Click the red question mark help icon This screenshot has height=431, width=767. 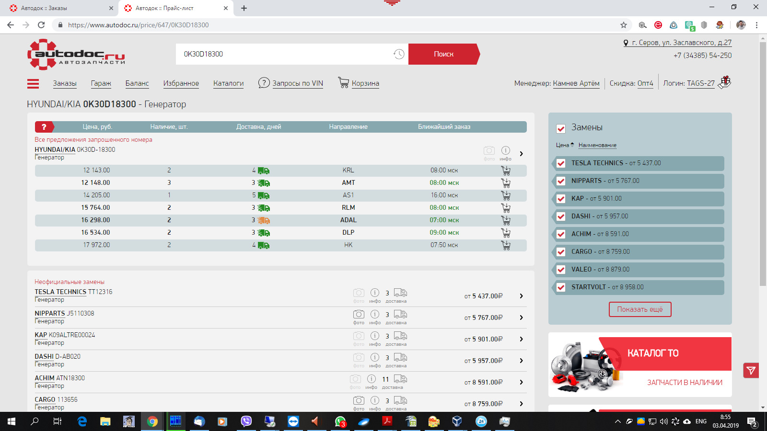point(44,127)
